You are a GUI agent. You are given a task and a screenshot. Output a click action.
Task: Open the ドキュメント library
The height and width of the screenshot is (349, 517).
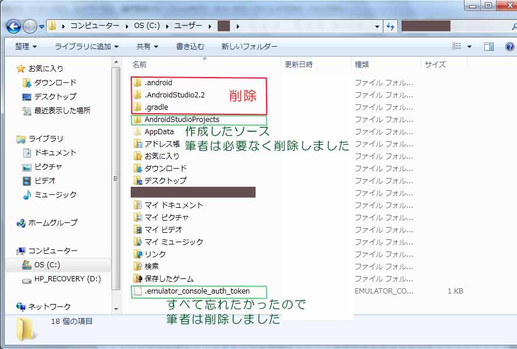[49, 153]
